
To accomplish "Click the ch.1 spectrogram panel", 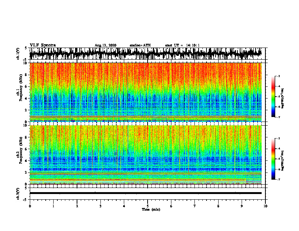I will (x=145, y=92).
